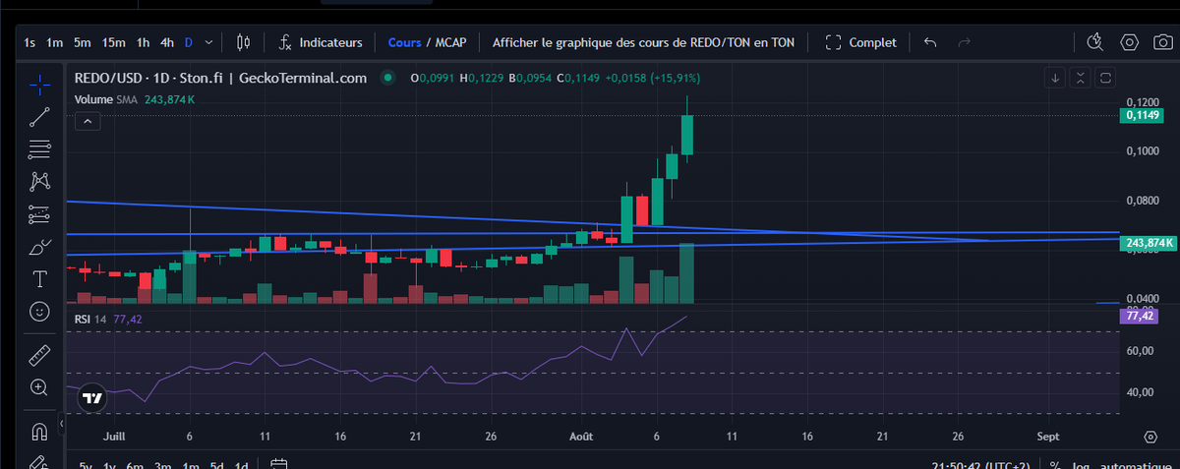
Task: Switch to 15m timeframe
Action: [x=114, y=42]
